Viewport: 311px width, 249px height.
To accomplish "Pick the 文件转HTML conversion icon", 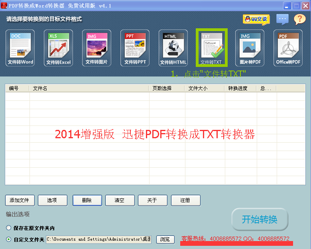I will click(x=173, y=48).
